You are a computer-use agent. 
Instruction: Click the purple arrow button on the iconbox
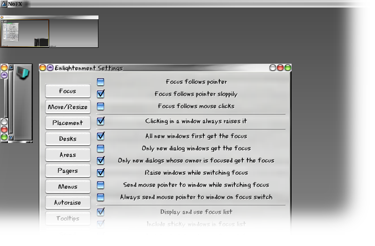(4, 75)
